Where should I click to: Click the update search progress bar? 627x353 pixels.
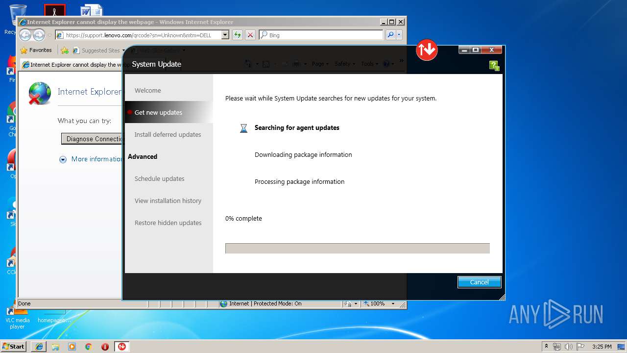click(x=358, y=248)
